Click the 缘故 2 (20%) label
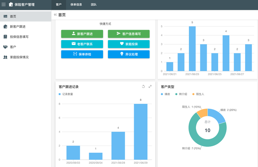The width and height of the screenshot is (258, 167). (228, 110)
